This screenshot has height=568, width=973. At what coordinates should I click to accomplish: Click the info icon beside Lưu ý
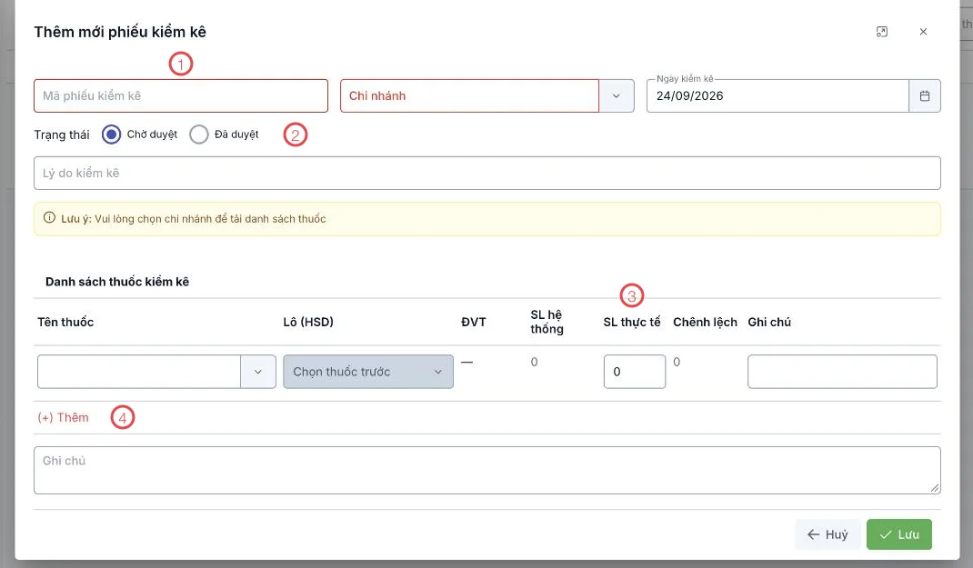tap(50, 217)
